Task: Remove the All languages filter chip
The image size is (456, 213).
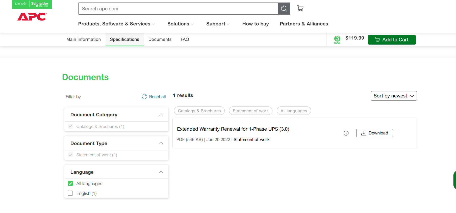Action: coord(294,111)
